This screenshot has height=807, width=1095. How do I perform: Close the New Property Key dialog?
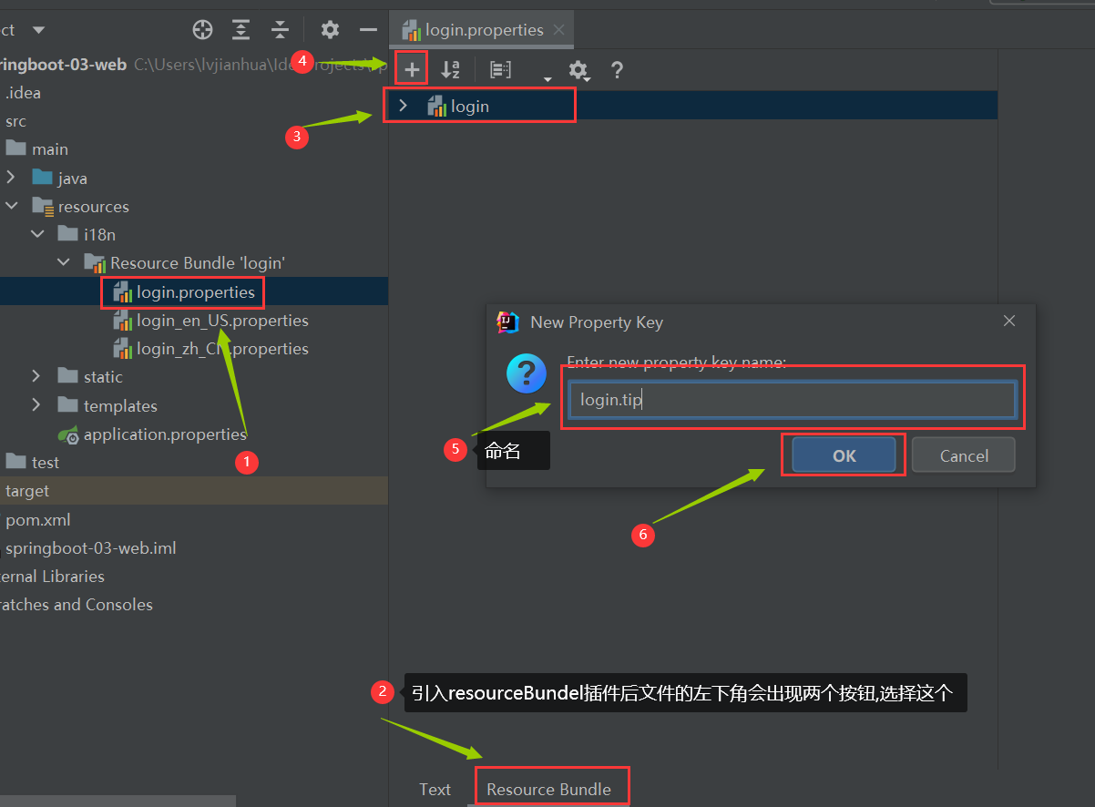pyautogui.click(x=1009, y=321)
